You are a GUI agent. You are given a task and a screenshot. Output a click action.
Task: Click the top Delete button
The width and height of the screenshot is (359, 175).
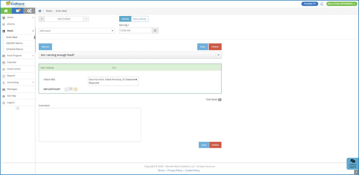pos(215,47)
